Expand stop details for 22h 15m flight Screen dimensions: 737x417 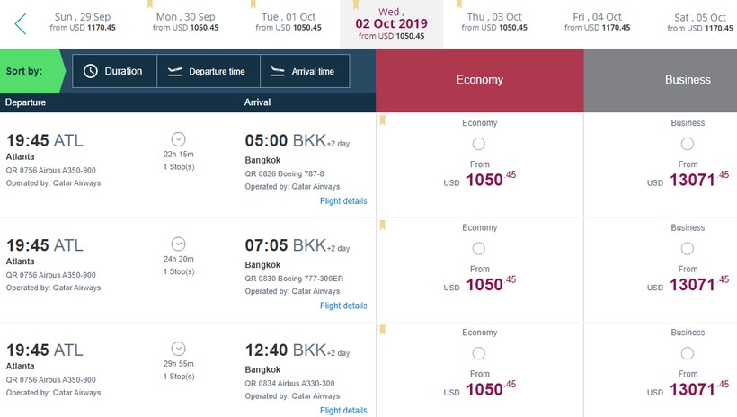coord(178,139)
